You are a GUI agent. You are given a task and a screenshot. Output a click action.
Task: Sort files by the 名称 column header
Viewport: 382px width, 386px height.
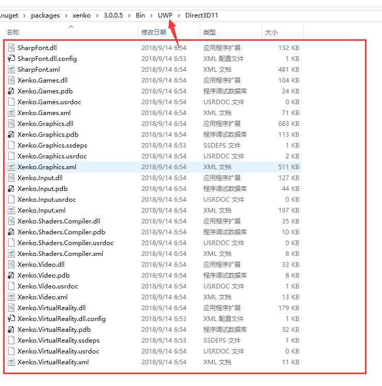[x=13, y=32]
